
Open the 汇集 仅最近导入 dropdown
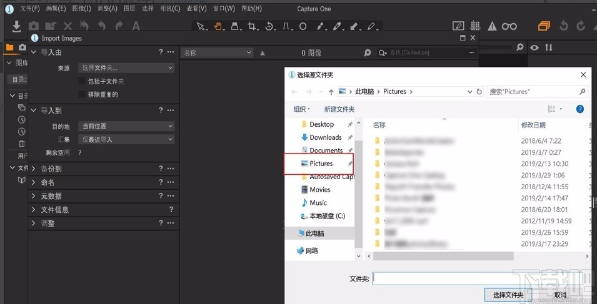pyautogui.click(x=126, y=139)
